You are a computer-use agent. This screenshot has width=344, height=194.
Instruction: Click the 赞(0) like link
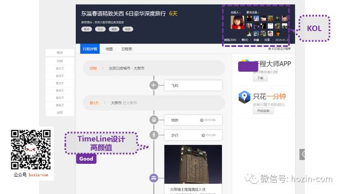point(245,40)
